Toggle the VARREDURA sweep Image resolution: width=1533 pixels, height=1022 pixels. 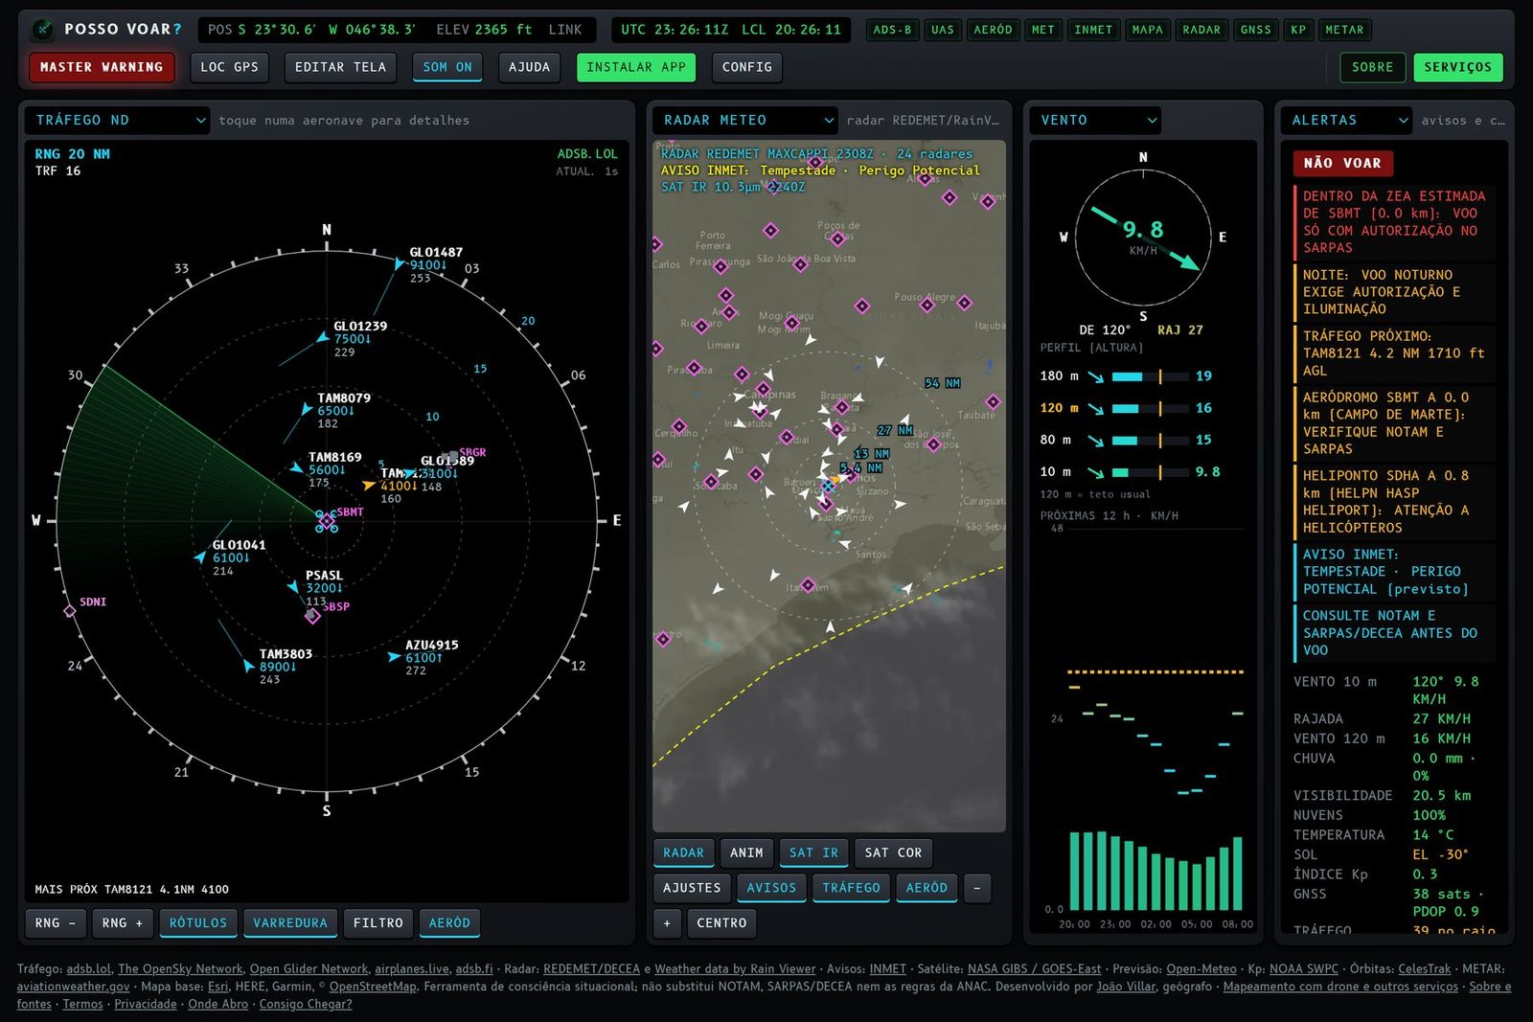[290, 923]
